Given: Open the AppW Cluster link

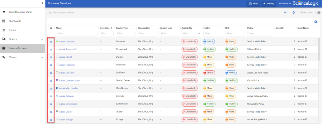Looking at the screenshot, I should [66, 112].
